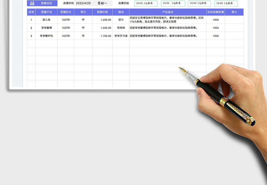Screen dimensions: 267x185
Task: Select the 宝宝餐椅 product cell
Action: (x=46, y=28)
